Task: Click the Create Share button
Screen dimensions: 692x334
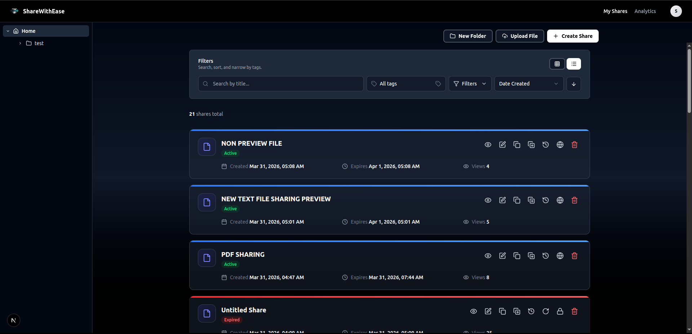Action: [573, 36]
